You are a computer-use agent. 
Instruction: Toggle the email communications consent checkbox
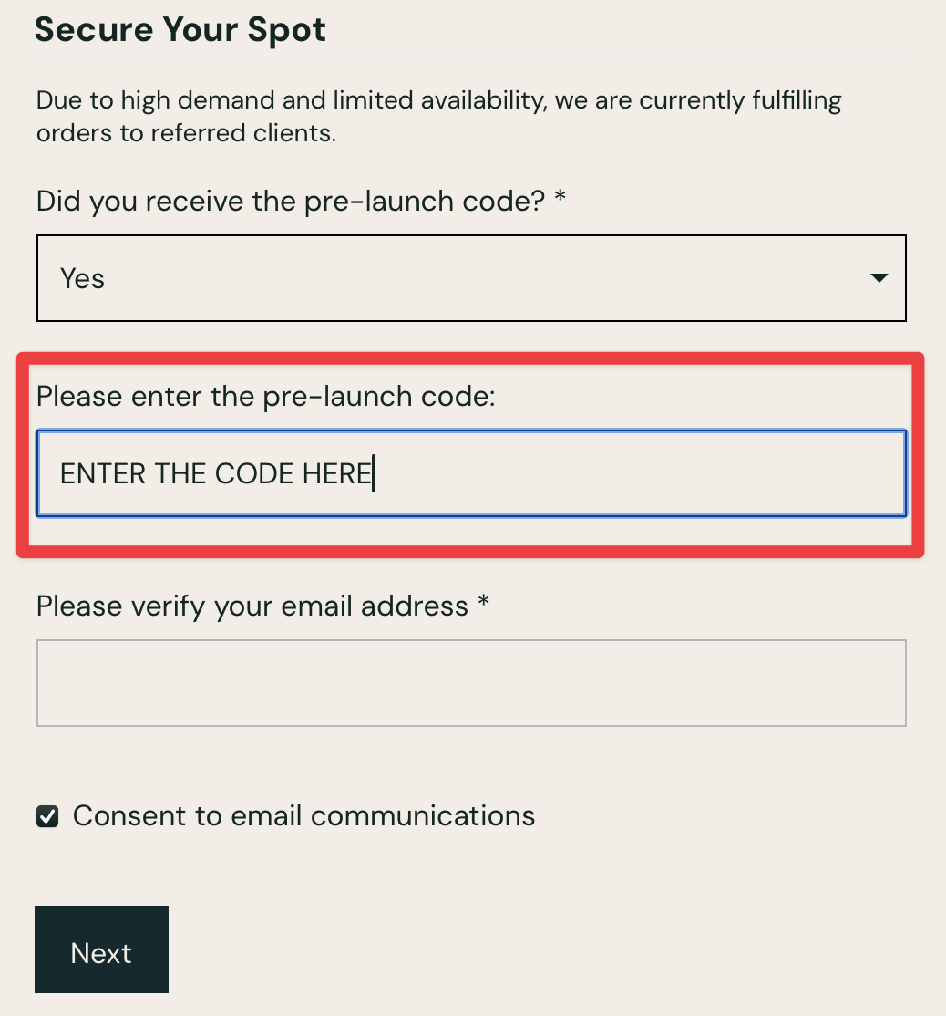click(47, 816)
